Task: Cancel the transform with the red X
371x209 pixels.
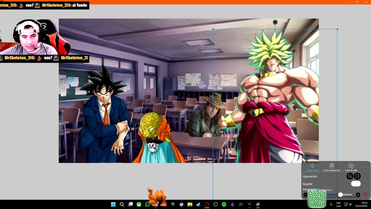Action: click(365, 194)
